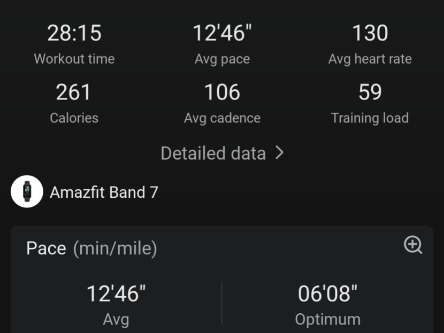Tap the Avg cadence label
This screenshot has width=444, height=333.
(223, 118)
